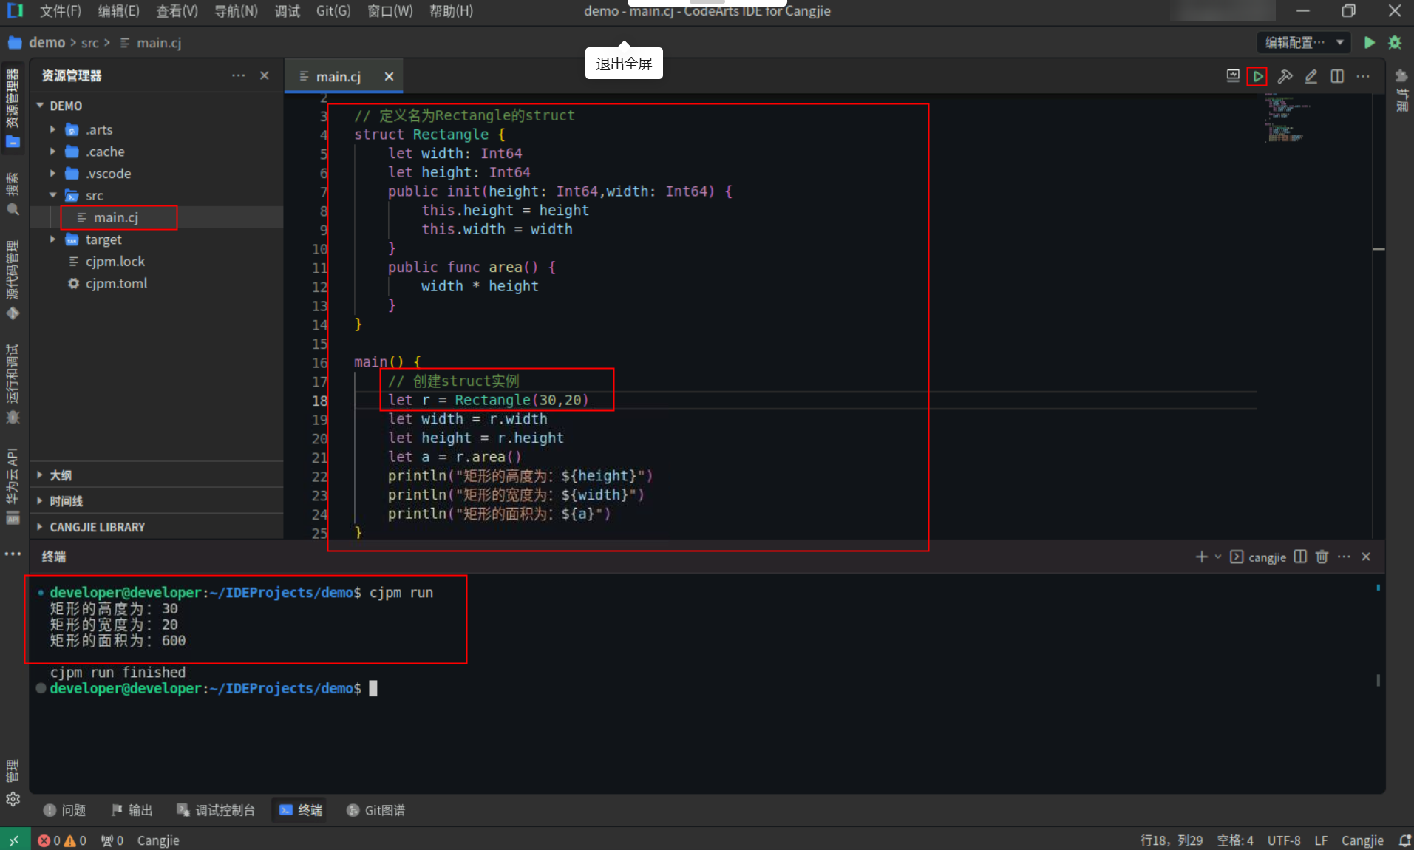Screen dimensions: 1414x850
Task: Open go-to-line via 行18, 列29 indicator
Action: pyautogui.click(x=1173, y=840)
